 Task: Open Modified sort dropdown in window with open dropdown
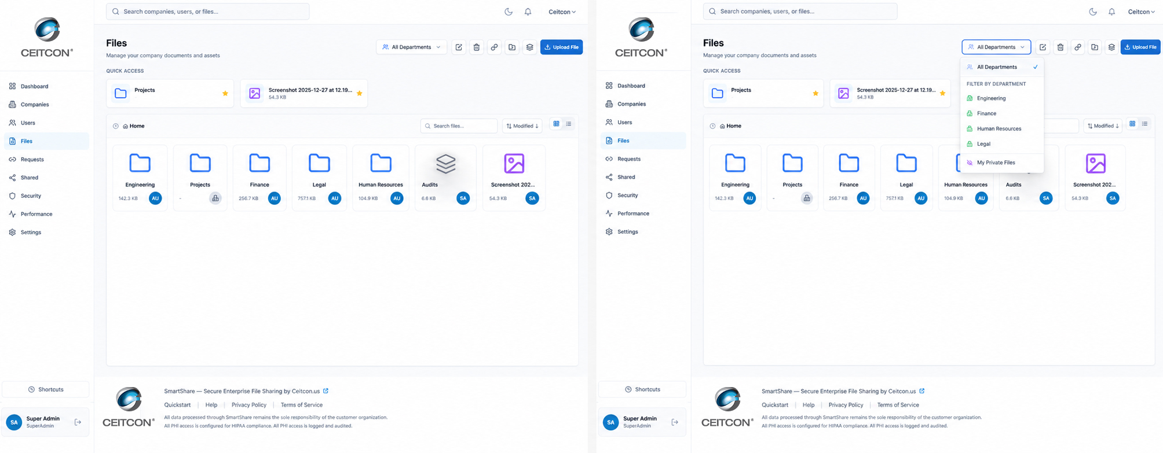[1102, 126]
